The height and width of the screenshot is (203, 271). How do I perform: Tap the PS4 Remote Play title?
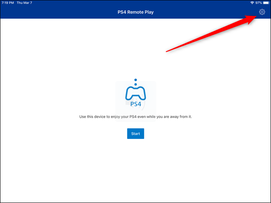point(135,12)
